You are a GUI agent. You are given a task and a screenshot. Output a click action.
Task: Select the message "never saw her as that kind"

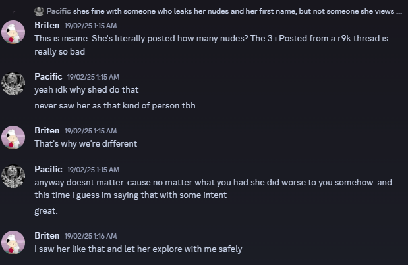point(115,105)
